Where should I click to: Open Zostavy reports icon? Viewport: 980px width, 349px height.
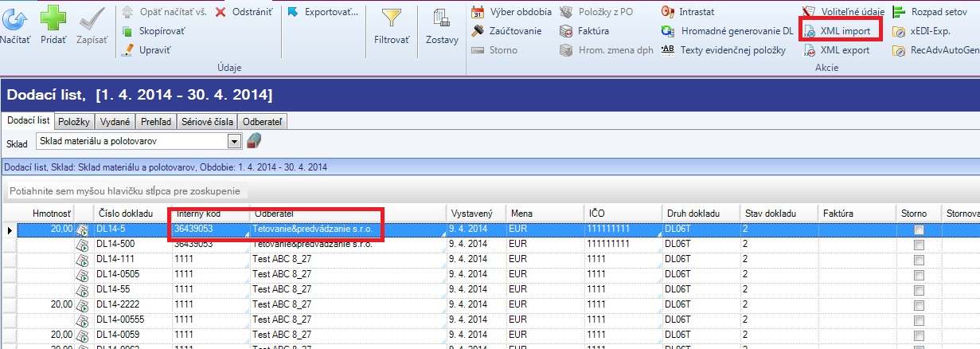point(441,18)
